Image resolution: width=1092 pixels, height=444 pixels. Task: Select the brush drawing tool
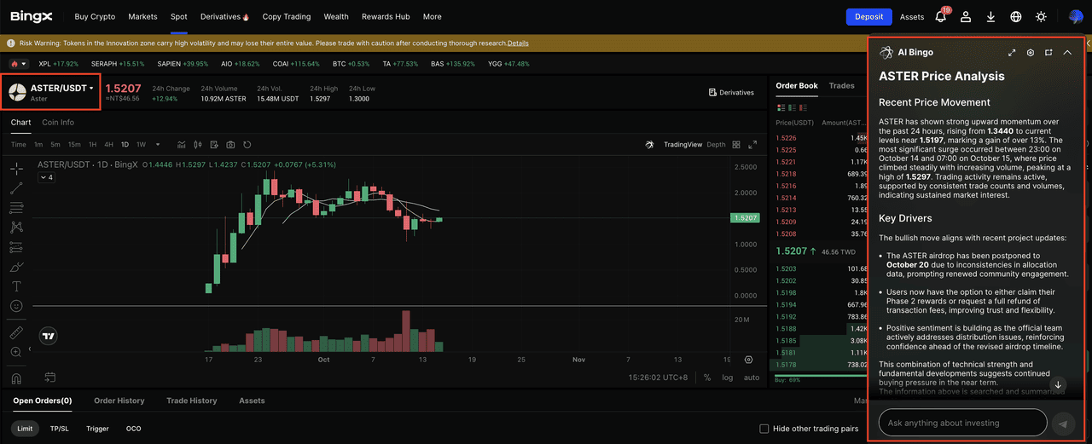(x=16, y=267)
